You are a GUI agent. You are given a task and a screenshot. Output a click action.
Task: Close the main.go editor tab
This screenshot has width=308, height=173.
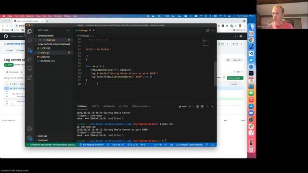pyautogui.click(x=94, y=30)
